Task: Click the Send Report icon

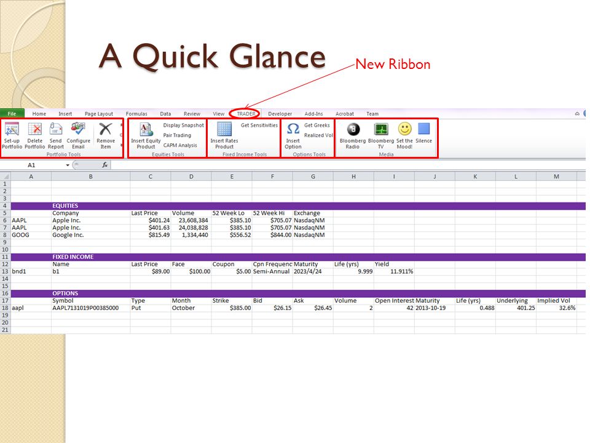Action: click(56, 129)
